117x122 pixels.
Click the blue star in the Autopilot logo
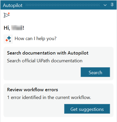point(9,38)
